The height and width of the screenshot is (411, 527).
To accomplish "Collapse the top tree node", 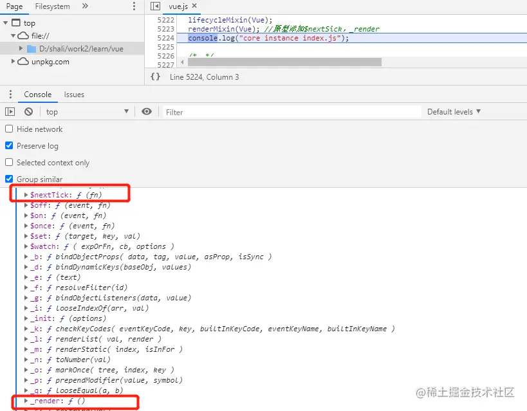I will (5, 23).
